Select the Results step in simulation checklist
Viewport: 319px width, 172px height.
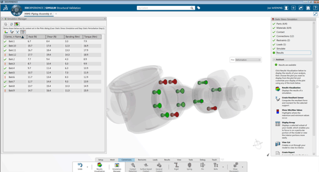point(294,53)
